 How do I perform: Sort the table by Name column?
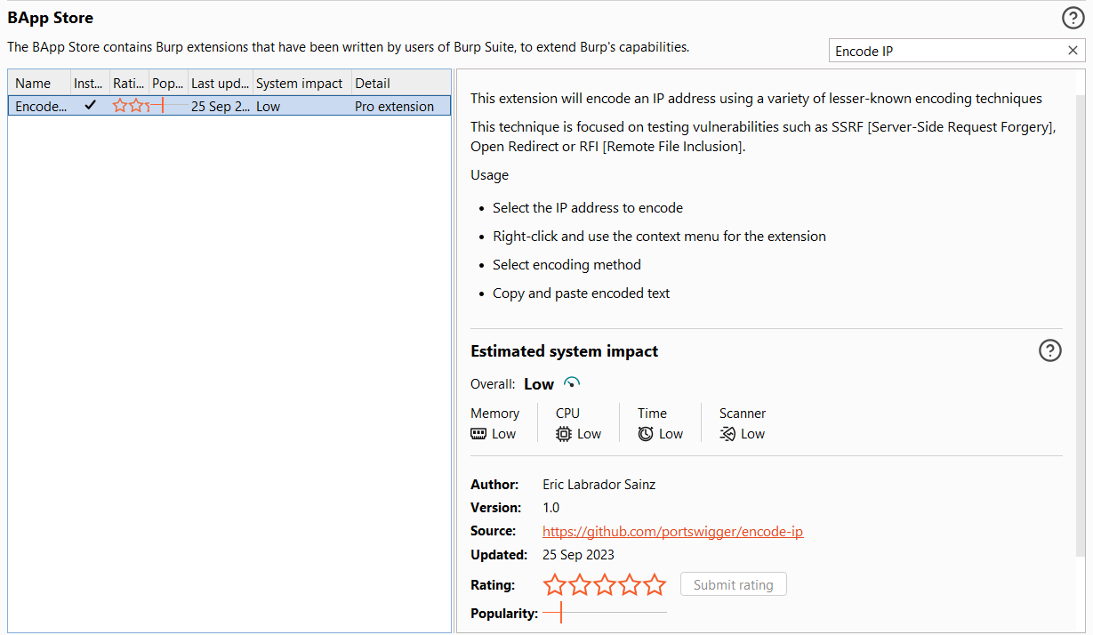pos(39,83)
